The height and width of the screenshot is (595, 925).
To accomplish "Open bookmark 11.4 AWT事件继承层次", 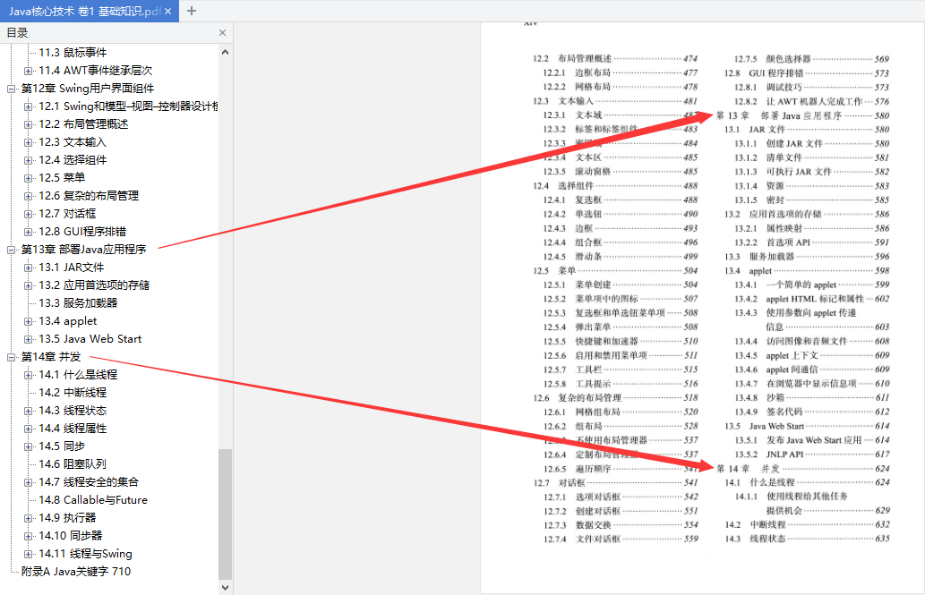I will [x=96, y=70].
